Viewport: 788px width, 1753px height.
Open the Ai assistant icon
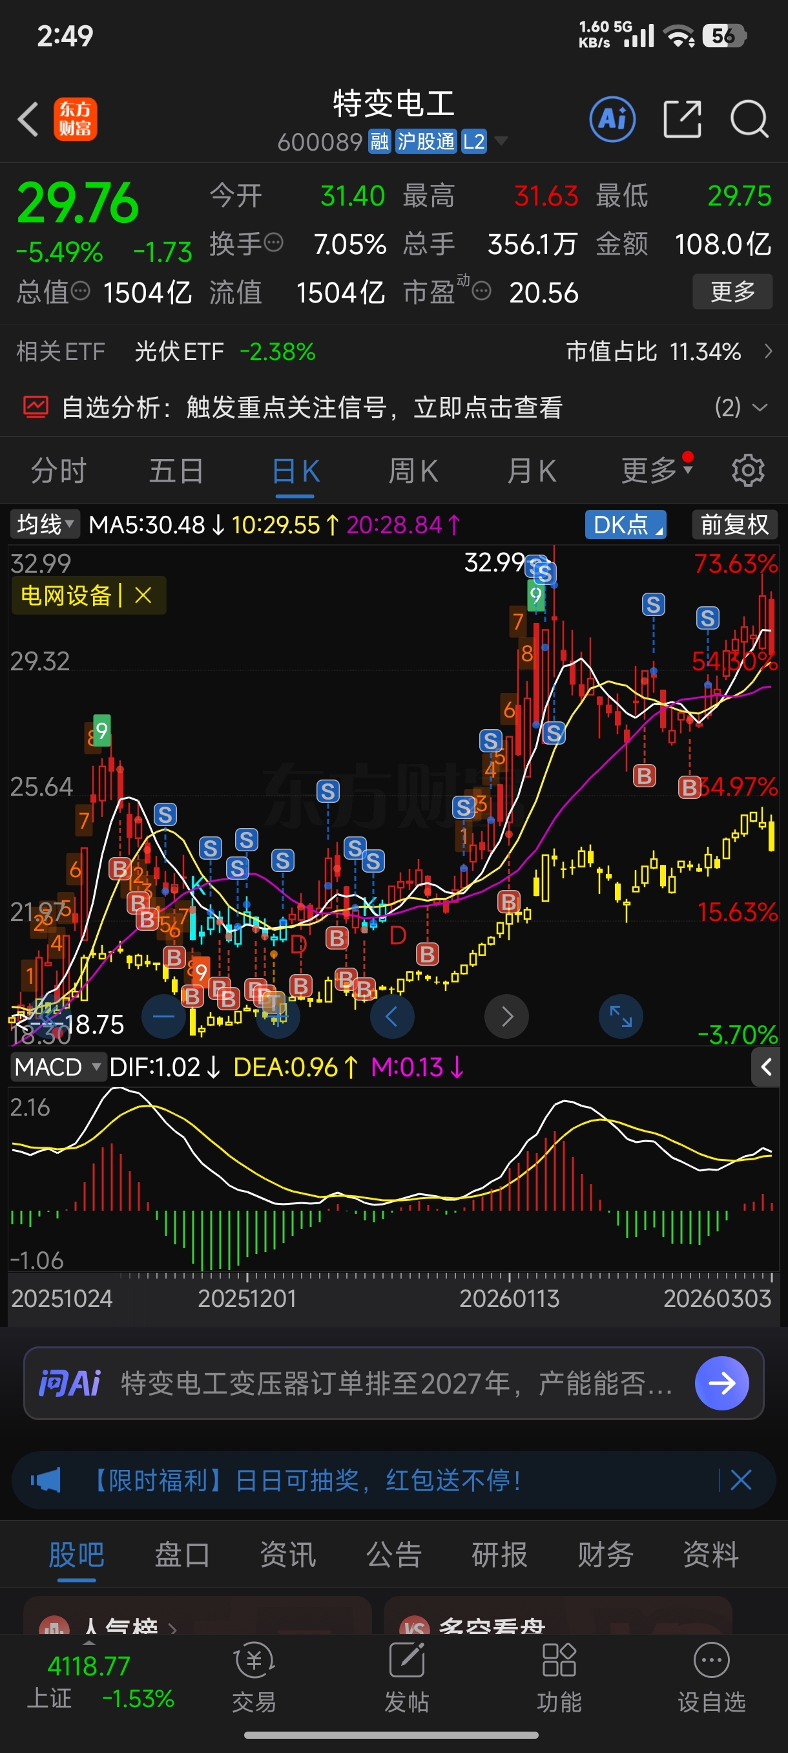[612, 119]
